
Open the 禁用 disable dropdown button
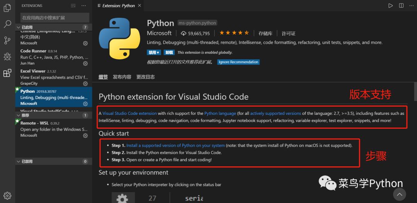[154, 52]
